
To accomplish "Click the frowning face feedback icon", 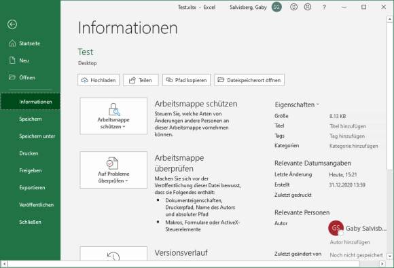I will [x=308, y=7].
